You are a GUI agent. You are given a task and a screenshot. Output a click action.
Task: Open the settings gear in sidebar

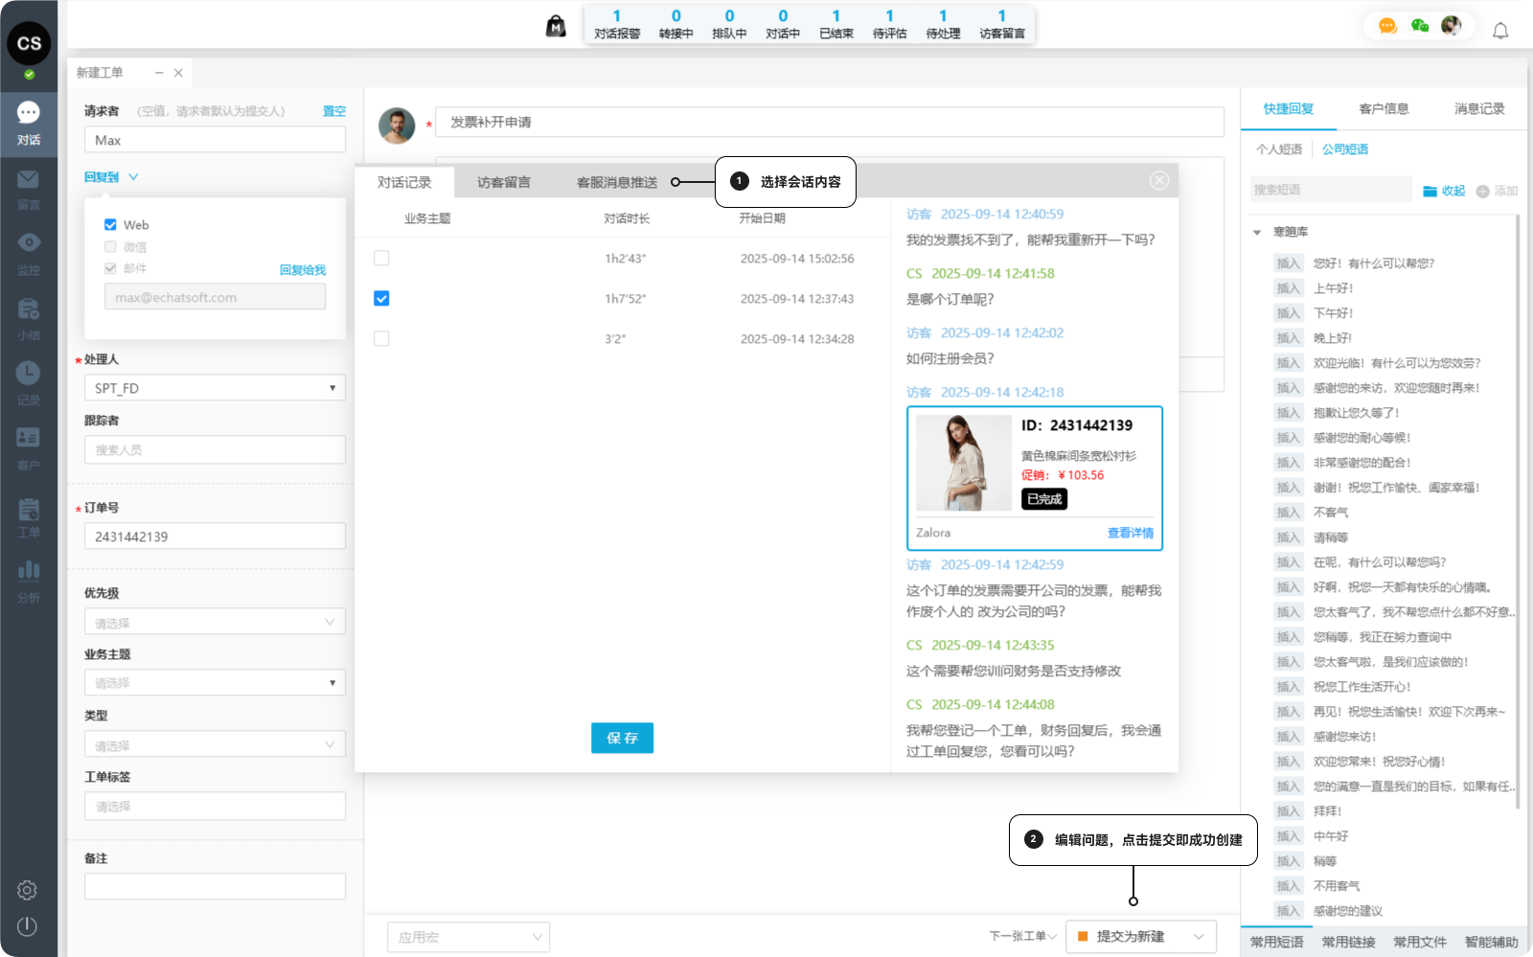click(27, 890)
